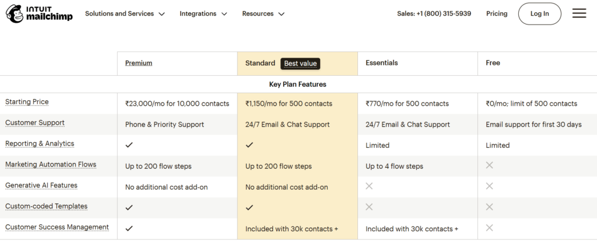Select ₹23,000/mo for 10,000 contacts text
Image resolution: width=597 pixels, height=244 pixels.
pos(177,104)
